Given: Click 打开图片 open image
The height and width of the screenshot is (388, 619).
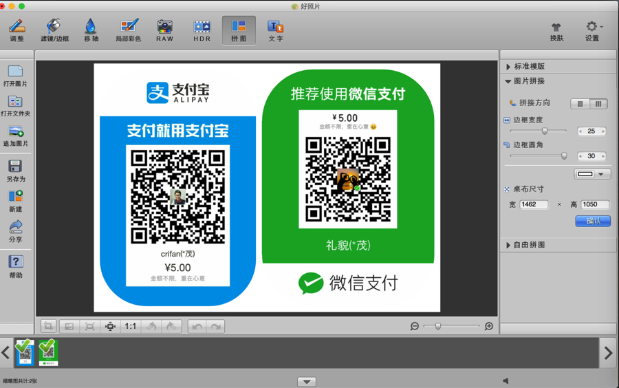Looking at the screenshot, I should pos(15,76).
